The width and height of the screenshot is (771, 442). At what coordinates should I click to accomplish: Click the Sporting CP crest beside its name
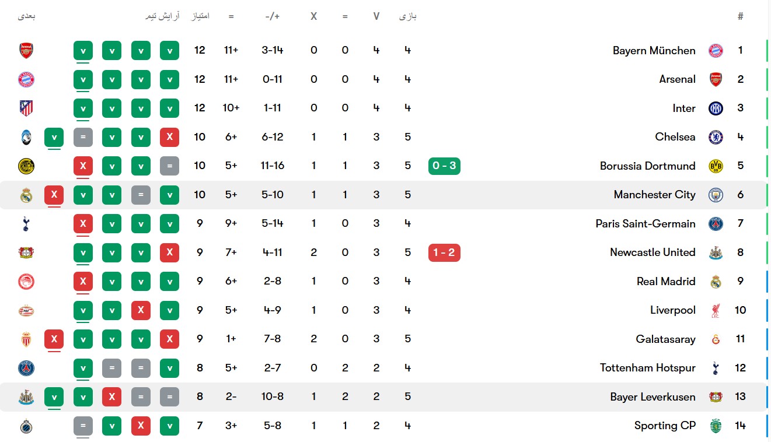(x=716, y=426)
